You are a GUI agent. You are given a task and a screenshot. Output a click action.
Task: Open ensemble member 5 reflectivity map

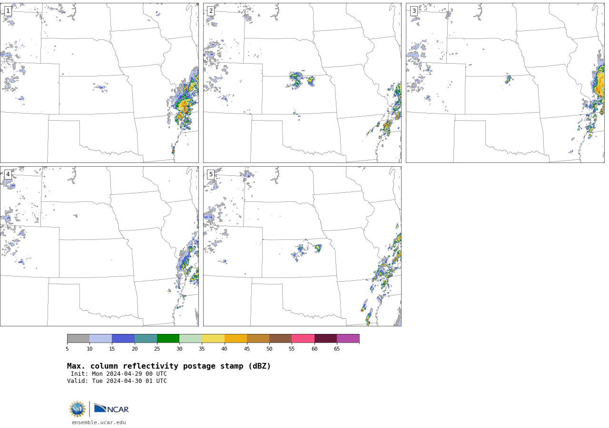302,246
